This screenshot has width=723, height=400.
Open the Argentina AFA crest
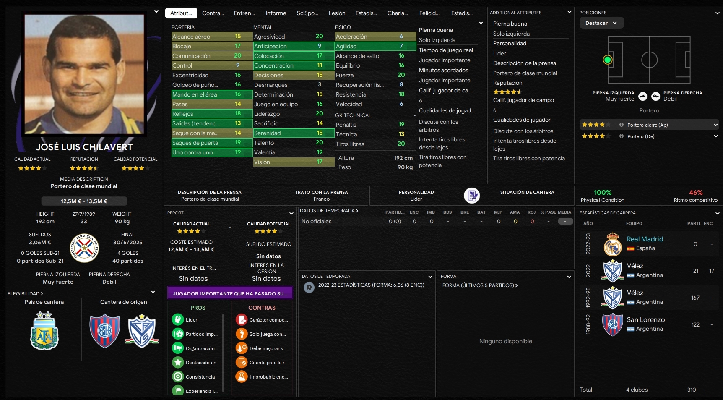pos(44,331)
